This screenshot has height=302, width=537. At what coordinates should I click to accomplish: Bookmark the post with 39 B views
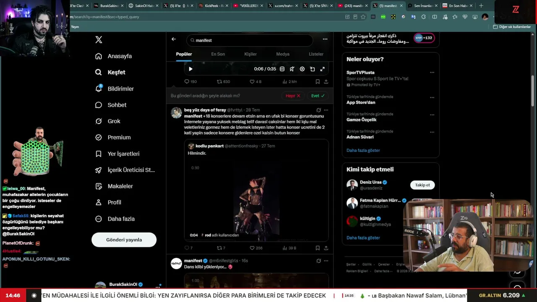tap(318, 248)
